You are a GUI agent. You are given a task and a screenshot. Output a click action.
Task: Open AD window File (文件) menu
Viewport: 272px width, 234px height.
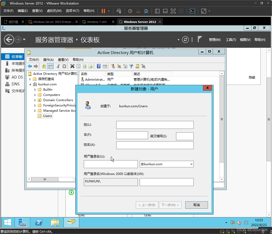(x=34, y=60)
